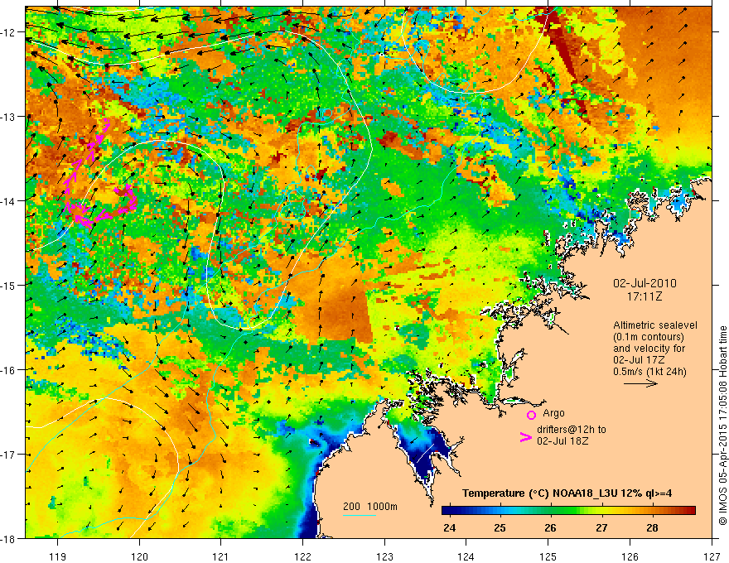Click the 02-Jul-2010 date label
Image resolution: width=729 pixels, height=563 pixels.
coord(645,283)
